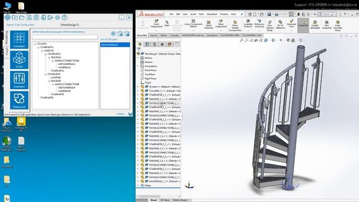Select the Finish vertical tab in configurator
This screenshot has height=202, width=359.
click(x=7, y=51)
